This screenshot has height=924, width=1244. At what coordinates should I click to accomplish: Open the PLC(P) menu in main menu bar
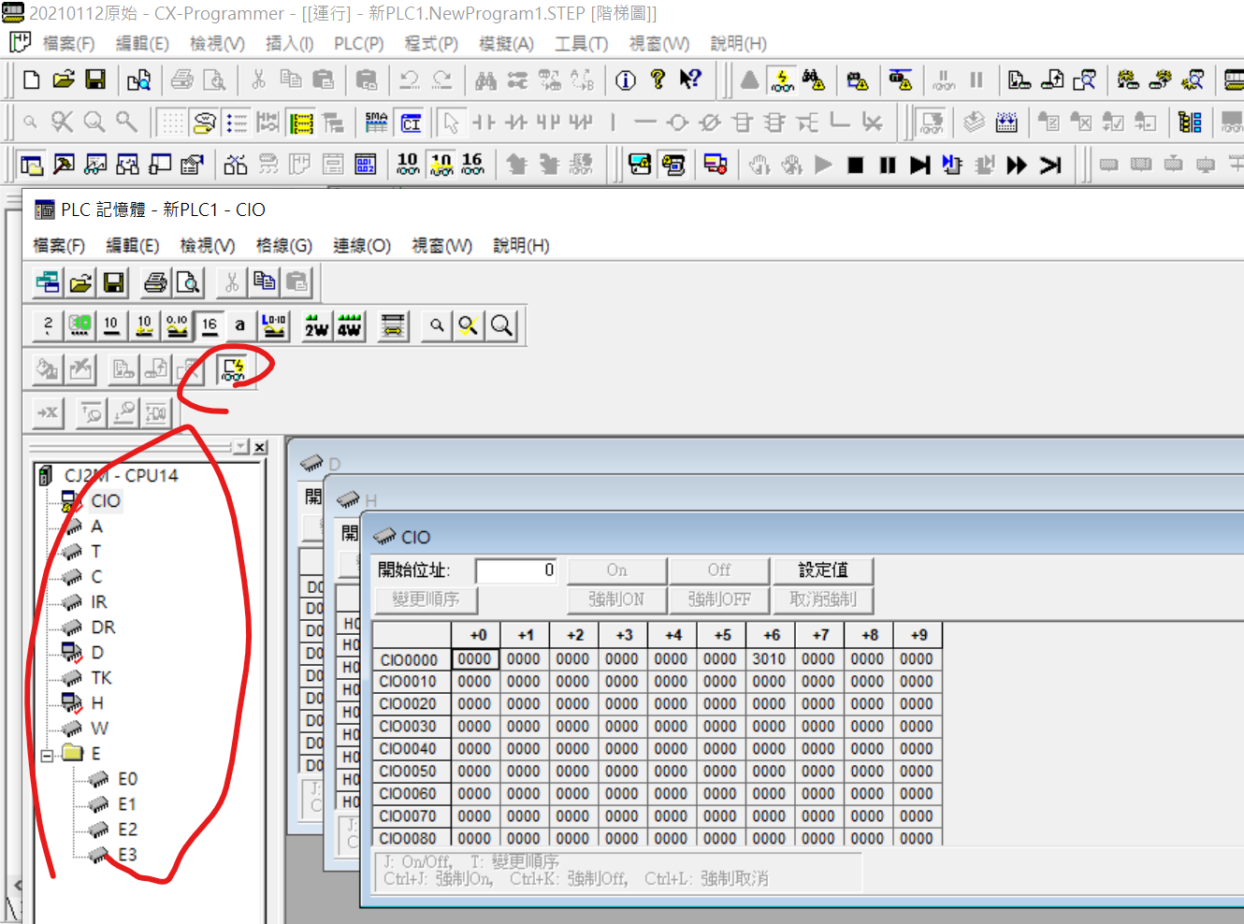pyautogui.click(x=358, y=44)
